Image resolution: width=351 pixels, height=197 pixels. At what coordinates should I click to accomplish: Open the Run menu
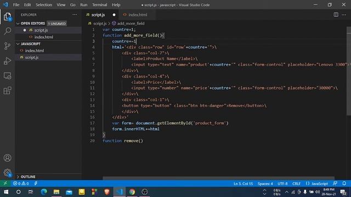[84, 5]
